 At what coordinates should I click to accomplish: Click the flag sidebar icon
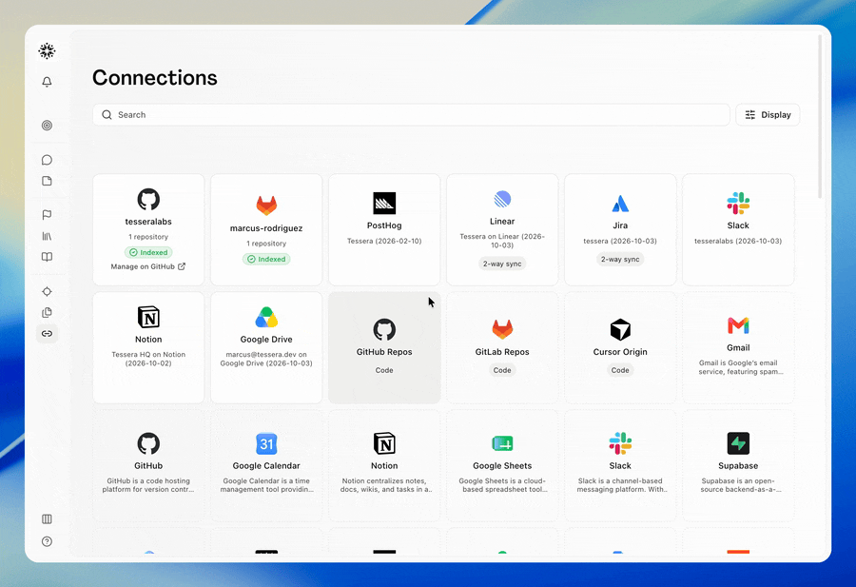(x=47, y=215)
